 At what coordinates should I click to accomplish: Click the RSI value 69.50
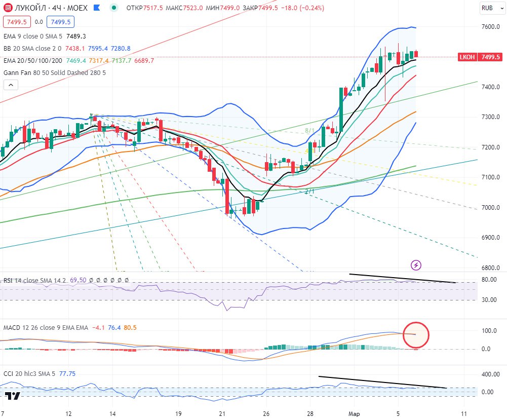point(78,280)
